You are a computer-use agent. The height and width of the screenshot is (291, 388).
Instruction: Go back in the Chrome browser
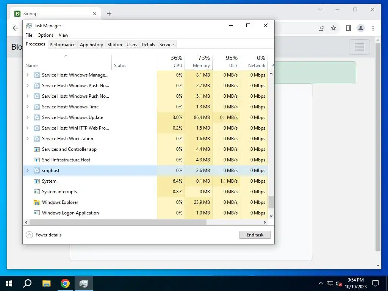pos(15,28)
